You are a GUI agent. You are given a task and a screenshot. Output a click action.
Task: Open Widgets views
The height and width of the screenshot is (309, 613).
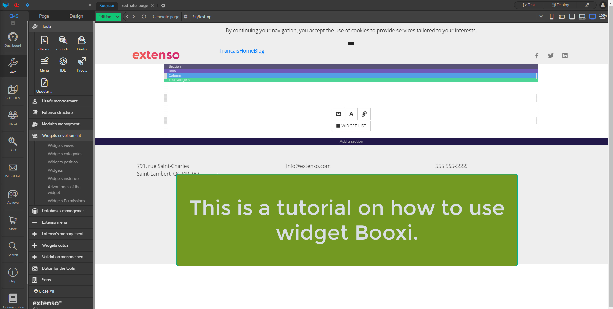(61, 145)
